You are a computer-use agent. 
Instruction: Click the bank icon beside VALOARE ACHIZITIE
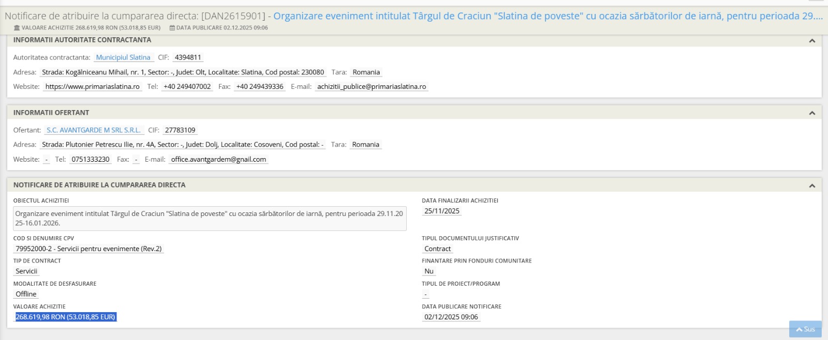17,28
